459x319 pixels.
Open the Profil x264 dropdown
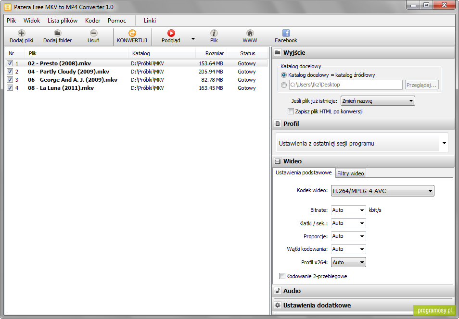(348, 262)
